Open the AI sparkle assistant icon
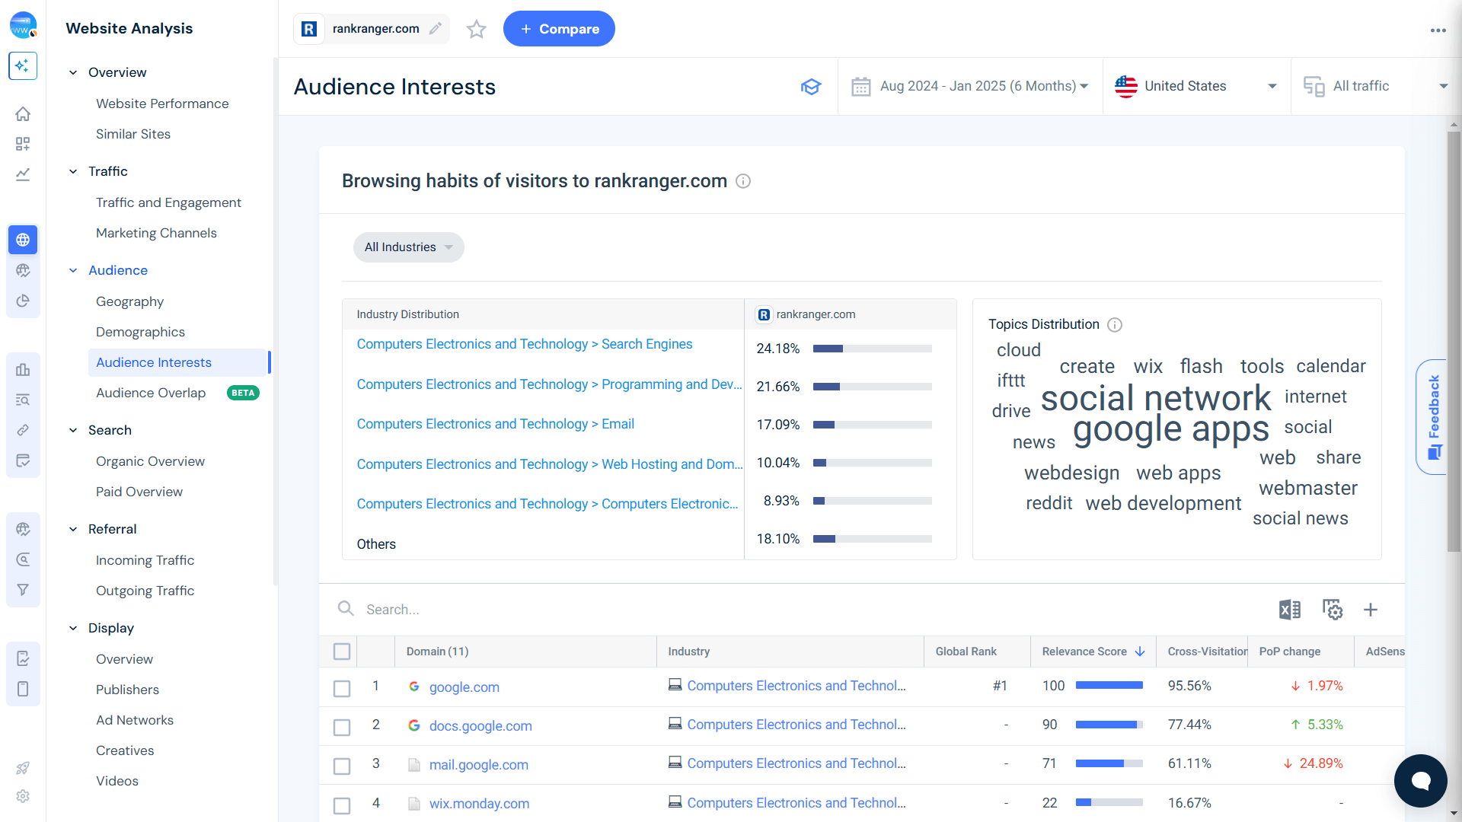This screenshot has height=822, width=1462. 23,65
